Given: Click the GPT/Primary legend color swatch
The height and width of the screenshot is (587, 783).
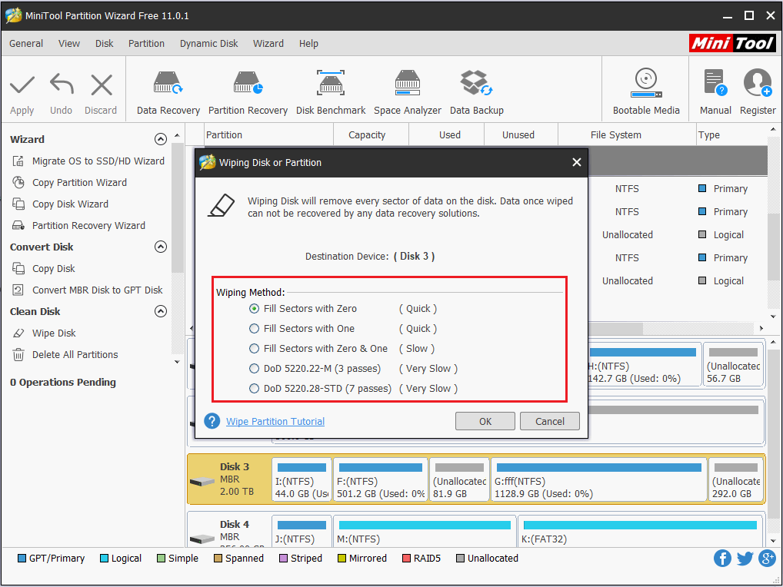Looking at the screenshot, I should 22,558.
